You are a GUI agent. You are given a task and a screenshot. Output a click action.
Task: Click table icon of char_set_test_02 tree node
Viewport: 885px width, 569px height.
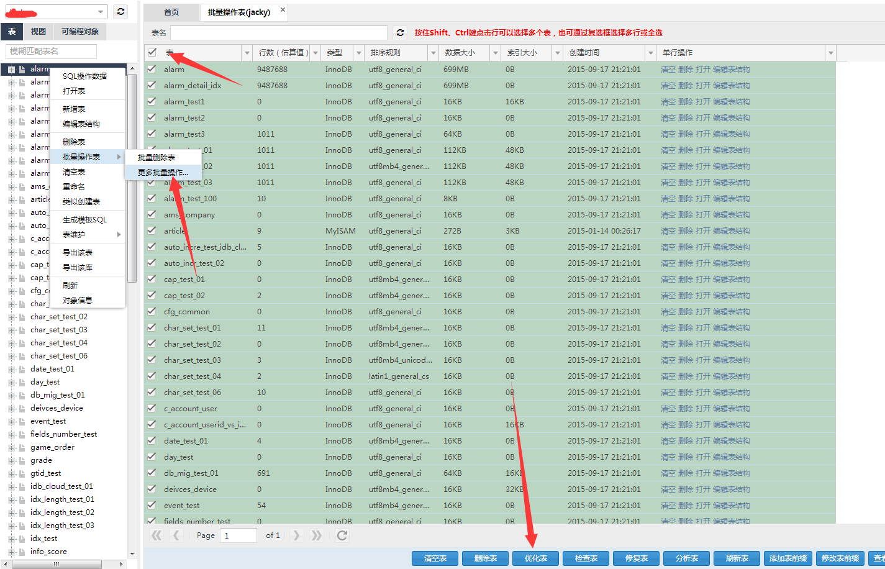pyautogui.click(x=22, y=317)
